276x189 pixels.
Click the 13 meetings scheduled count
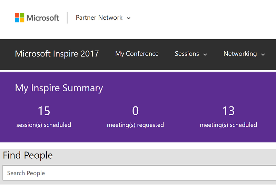[228, 111]
